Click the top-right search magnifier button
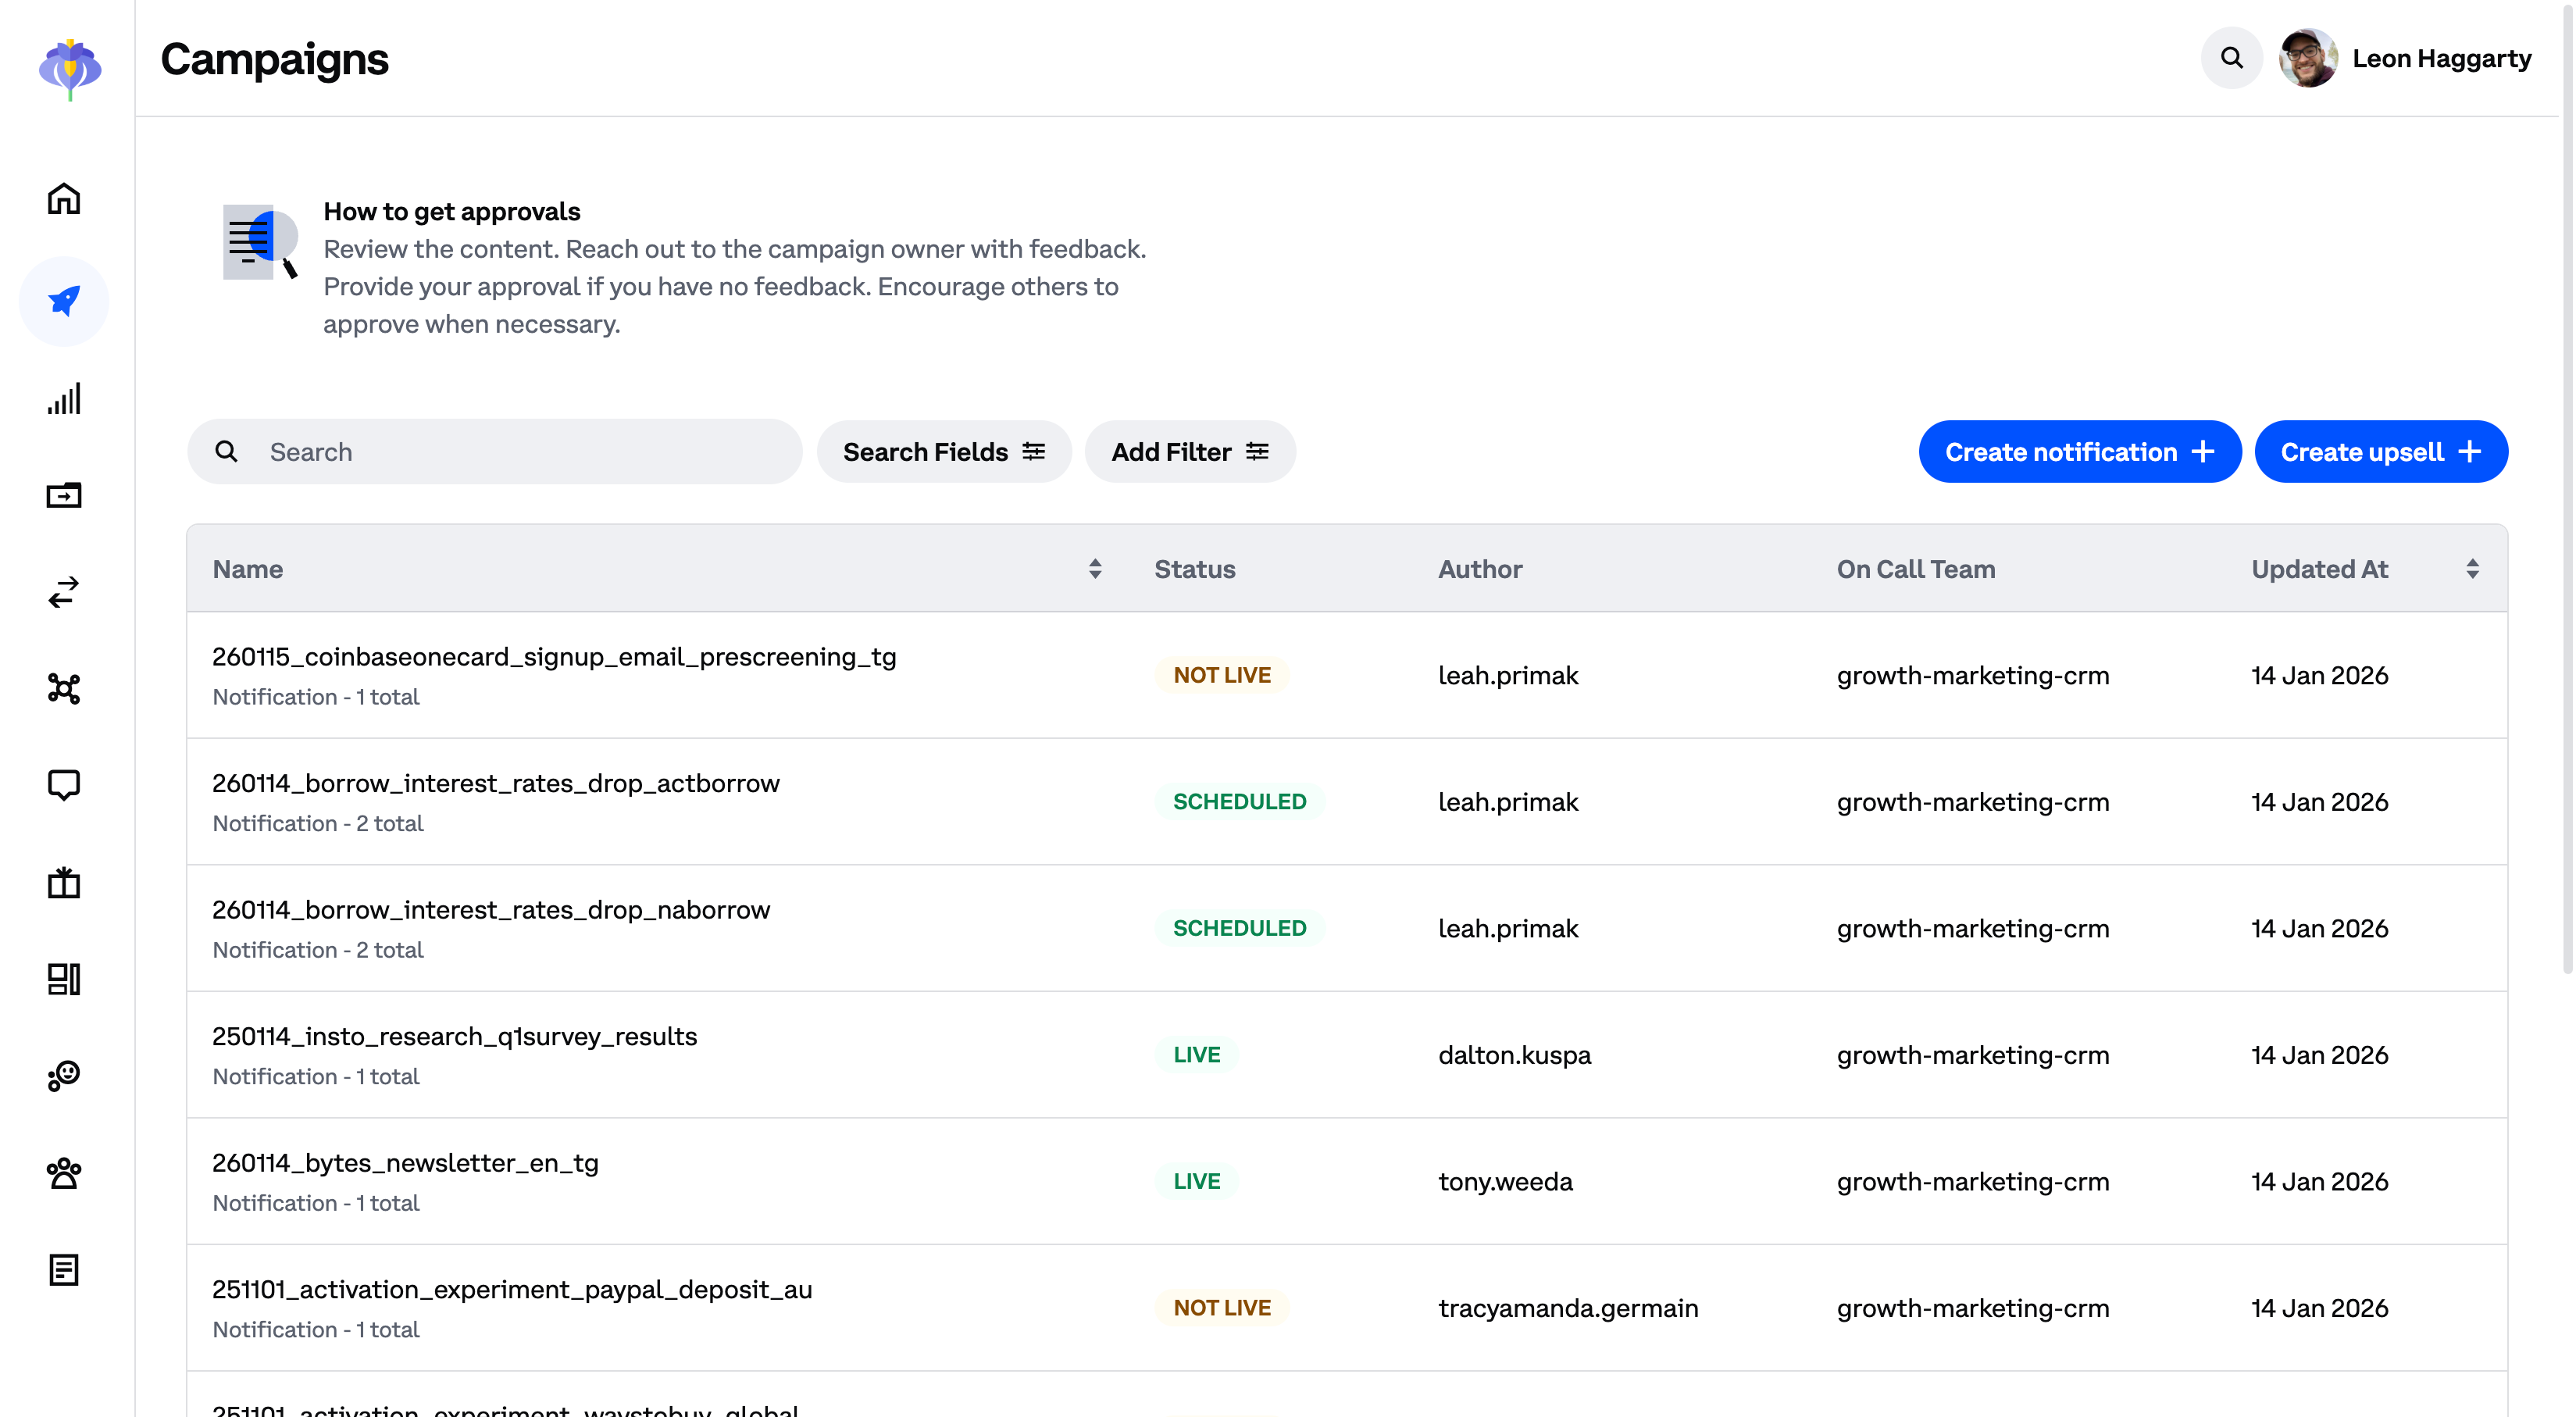This screenshot has width=2576, height=1417. point(2231,58)
